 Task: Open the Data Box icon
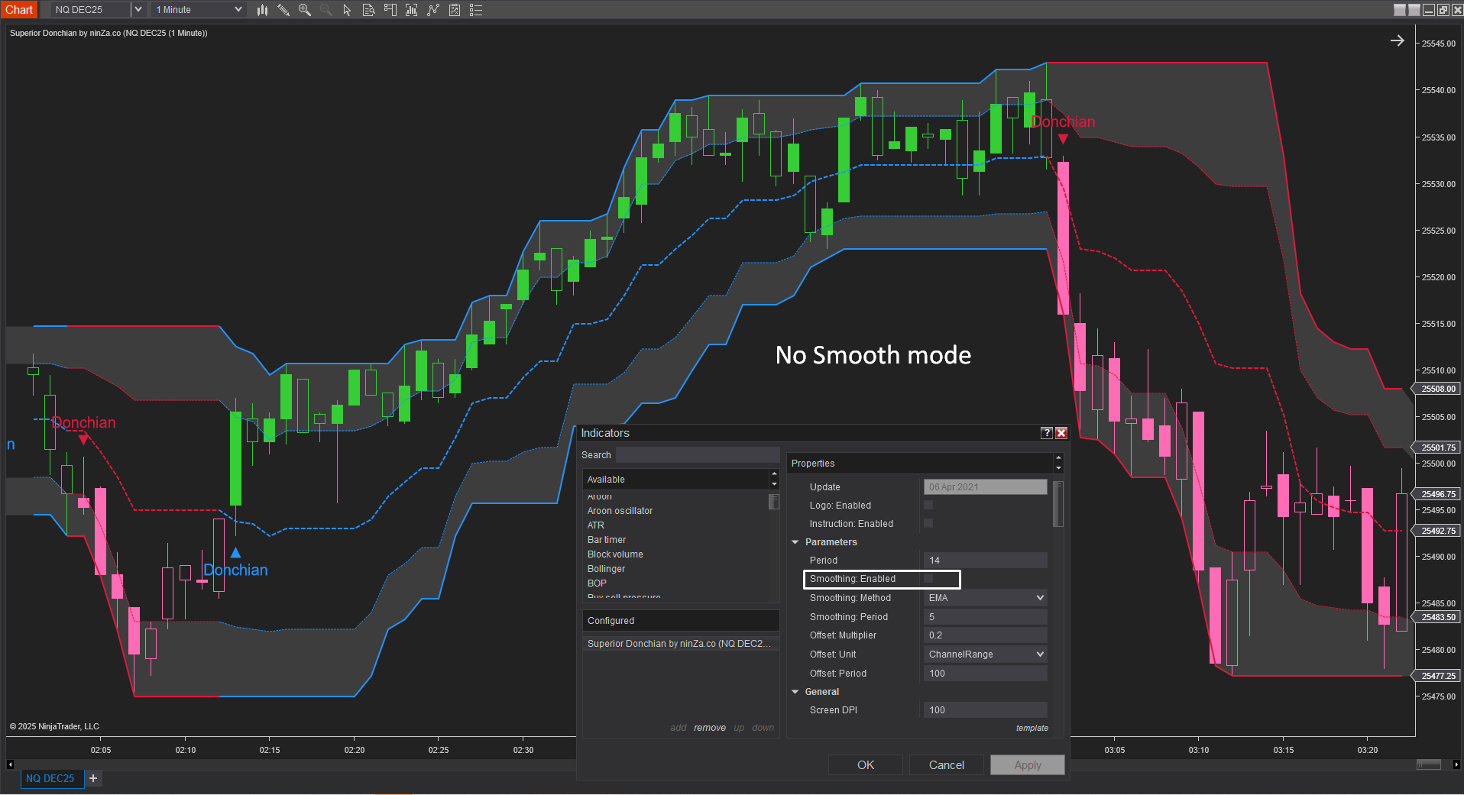click(x=368, y=10)
